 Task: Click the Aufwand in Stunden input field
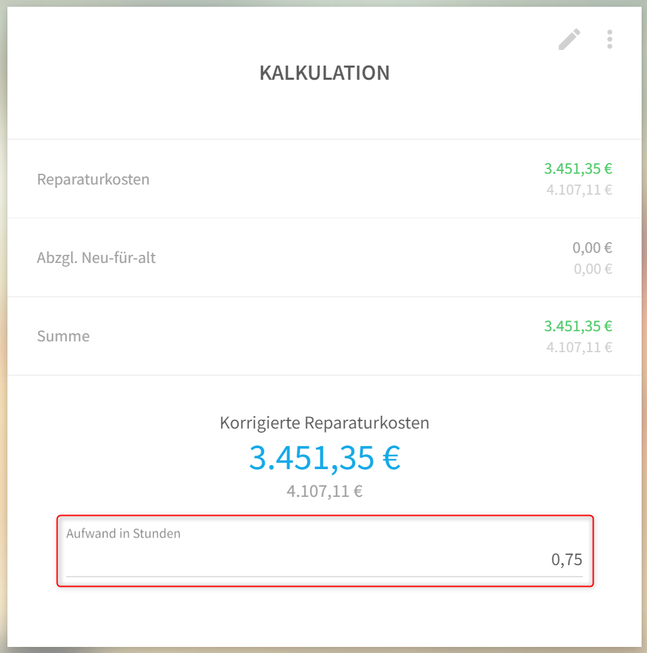tap(325, 550)
